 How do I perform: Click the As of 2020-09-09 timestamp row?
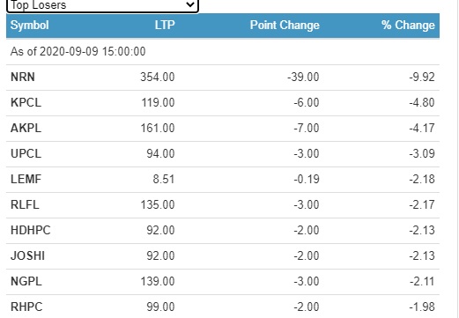(223, 52)
